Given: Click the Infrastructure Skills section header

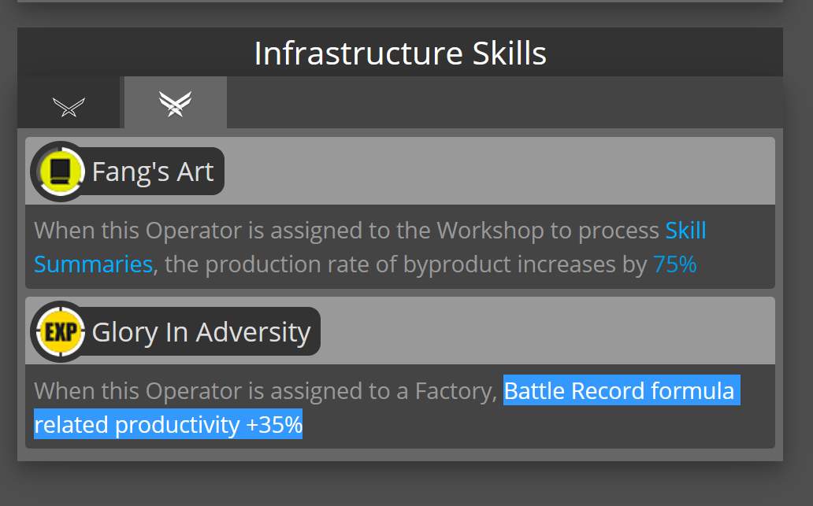Looking at the screenshot, I should [400, 52].
